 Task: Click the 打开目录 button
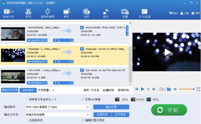coord(120,115)
